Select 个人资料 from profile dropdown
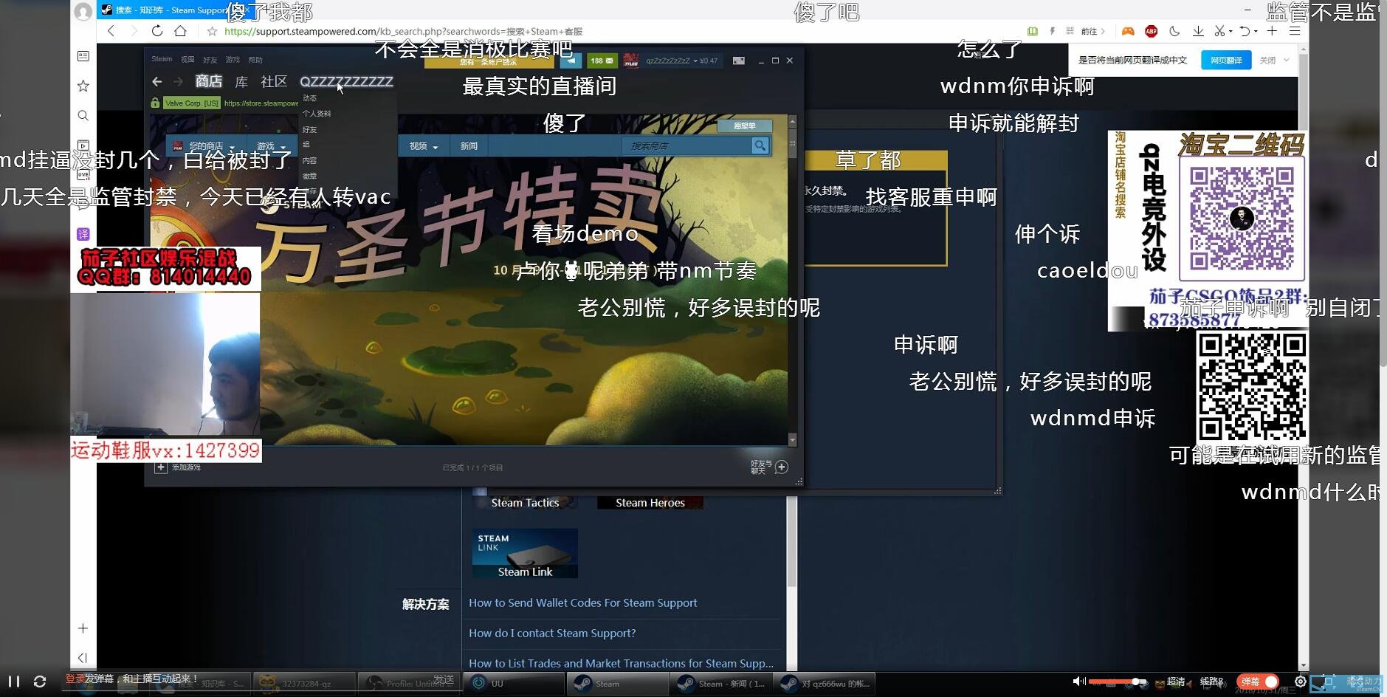Image resolution: width=1387 pixels, height=697 pixels. (x=317, y=114)
